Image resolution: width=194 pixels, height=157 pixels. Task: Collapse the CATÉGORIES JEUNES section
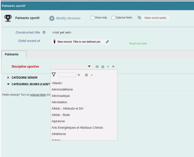coord(8,84)
